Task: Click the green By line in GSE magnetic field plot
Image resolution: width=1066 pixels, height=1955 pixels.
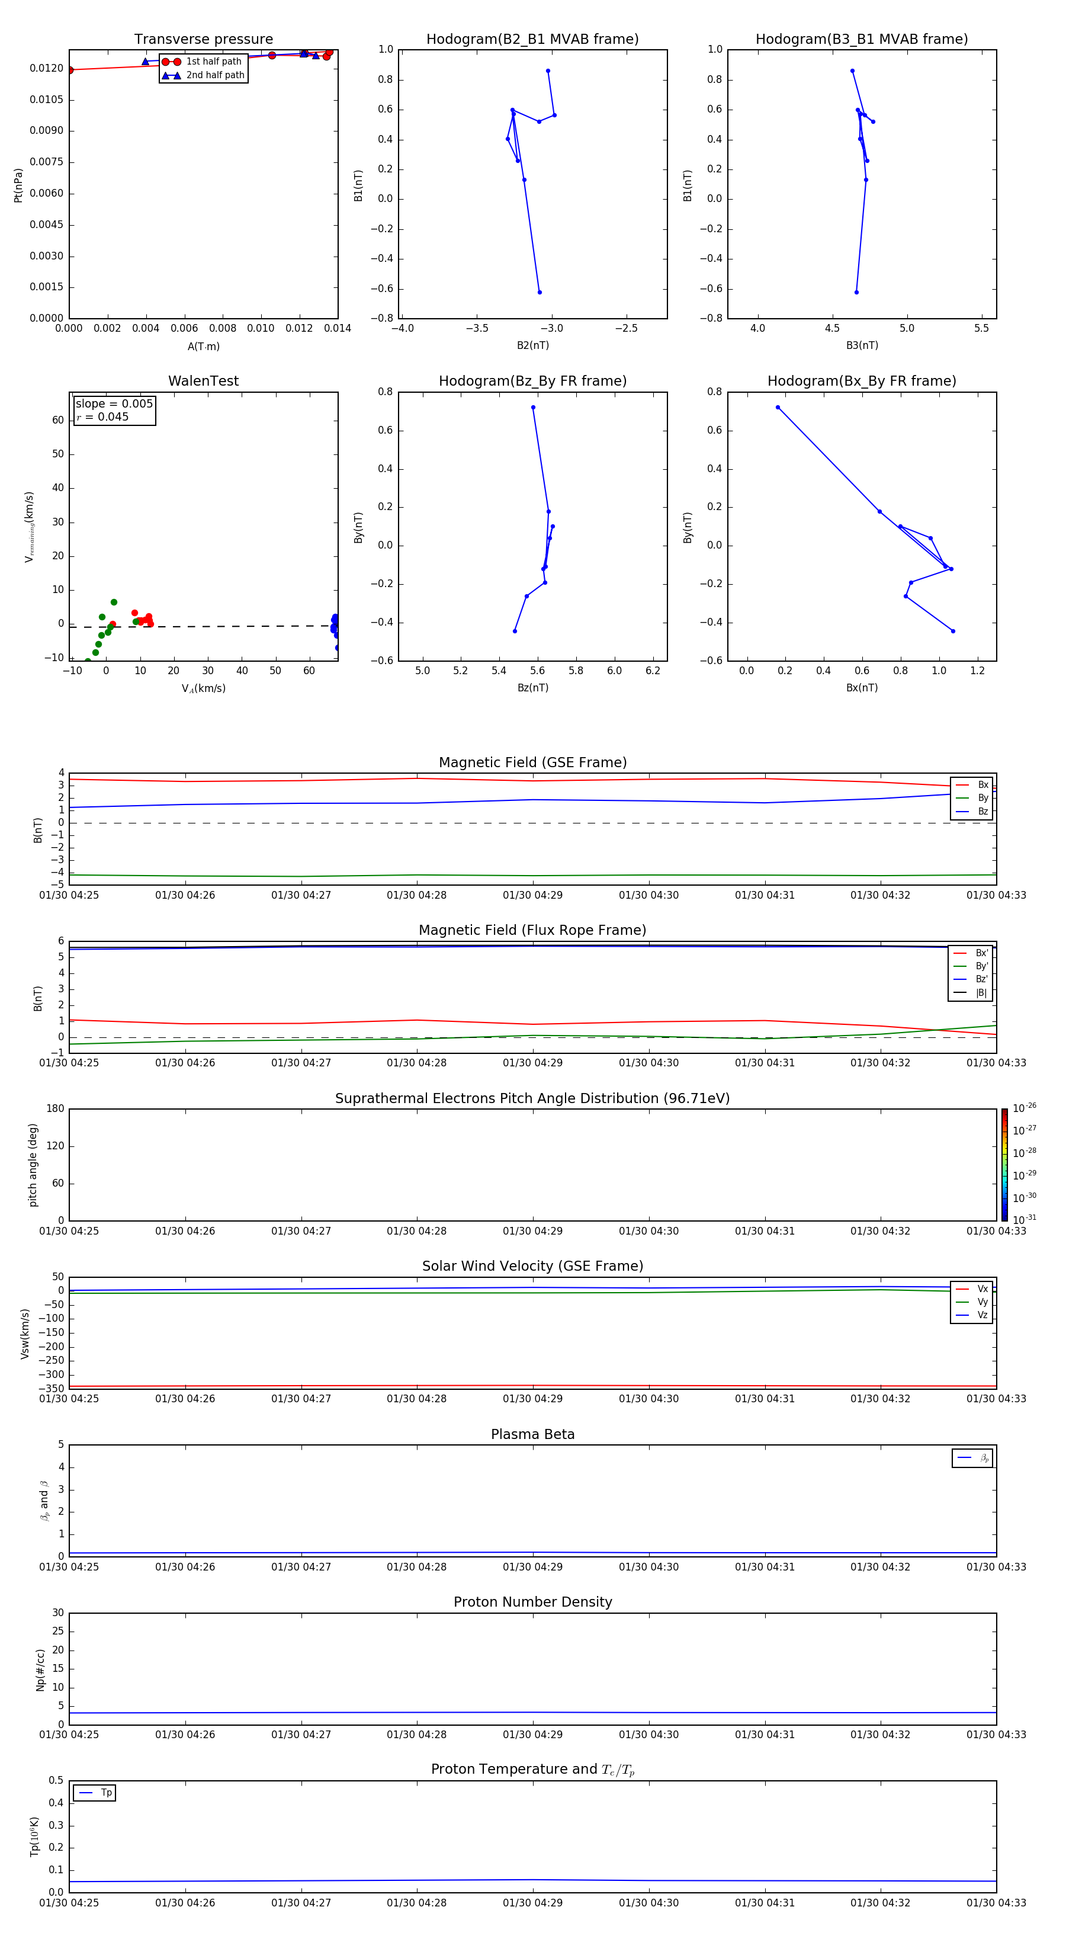Action: click(532, 876)
